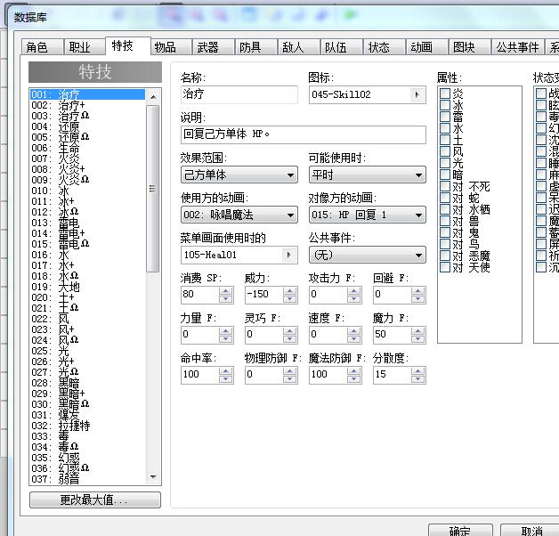The image size is (559, 536).
Task: Click scroll-down arrow of skill list
Action: coord(153,477)
